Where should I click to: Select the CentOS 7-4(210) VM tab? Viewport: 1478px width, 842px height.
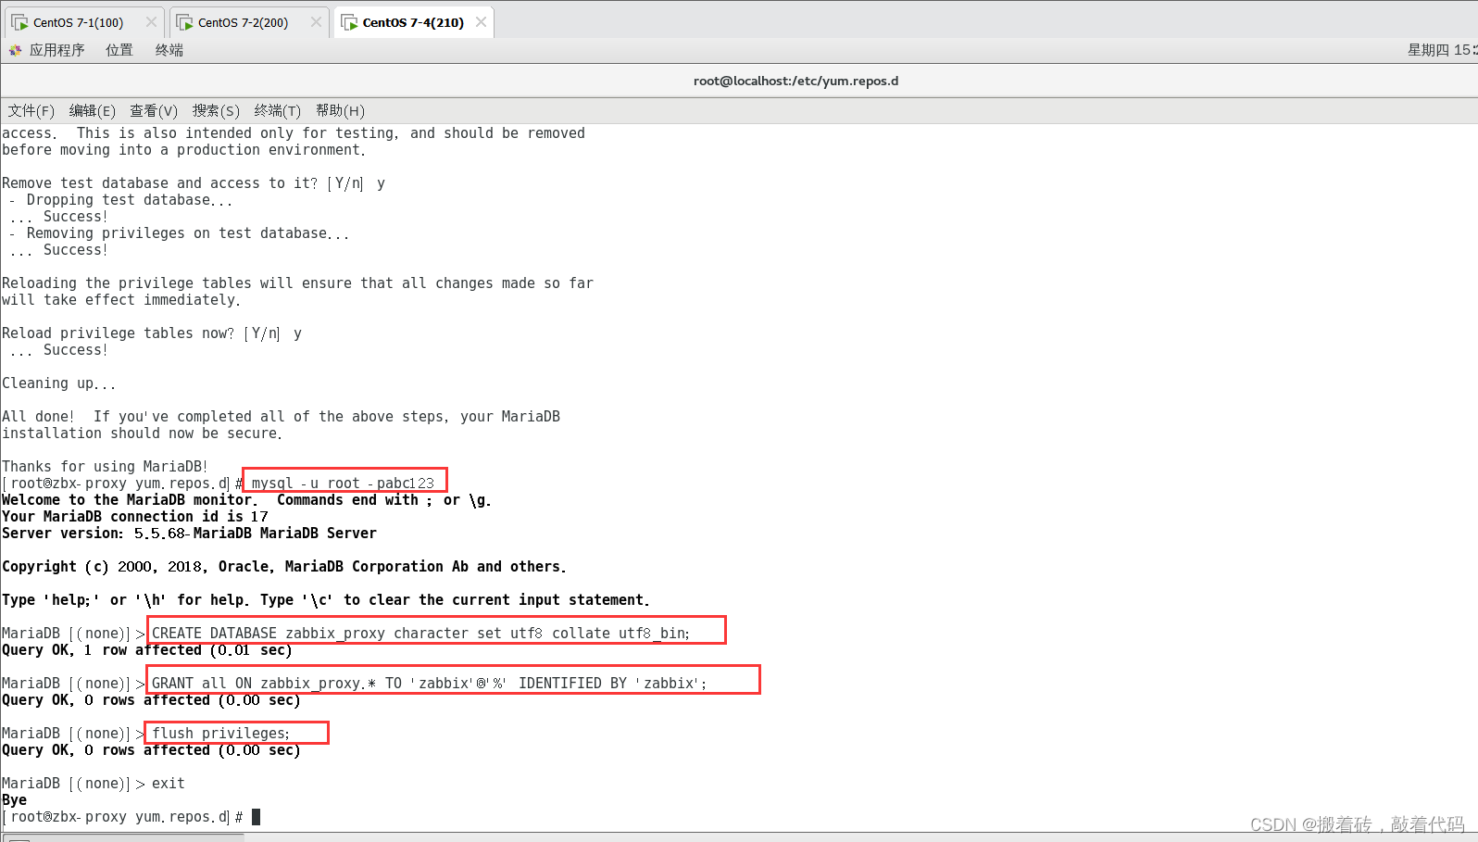(x=413, y=22)
